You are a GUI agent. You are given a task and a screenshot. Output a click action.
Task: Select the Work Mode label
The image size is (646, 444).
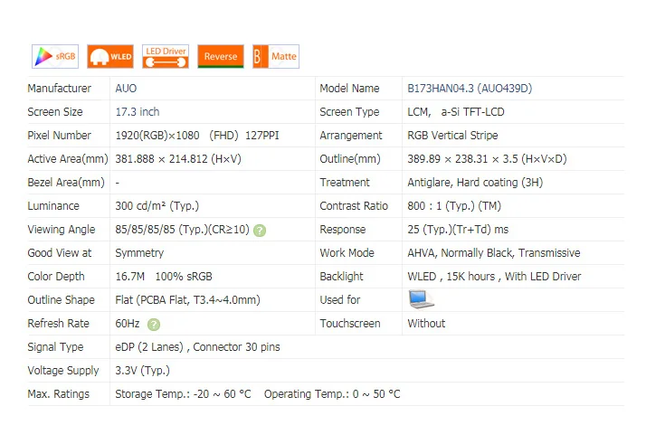click(x=347, y=253)
